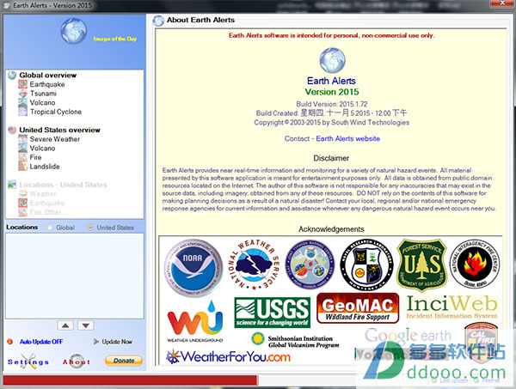Select Tsunami in the overview list

click(43, 94)
